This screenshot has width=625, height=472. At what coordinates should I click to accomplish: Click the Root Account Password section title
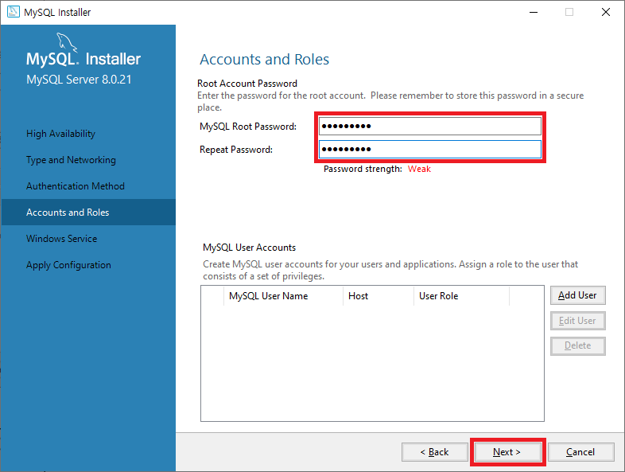point(247,84)
